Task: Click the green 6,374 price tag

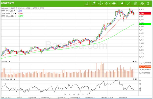Action: click(145, 24)
